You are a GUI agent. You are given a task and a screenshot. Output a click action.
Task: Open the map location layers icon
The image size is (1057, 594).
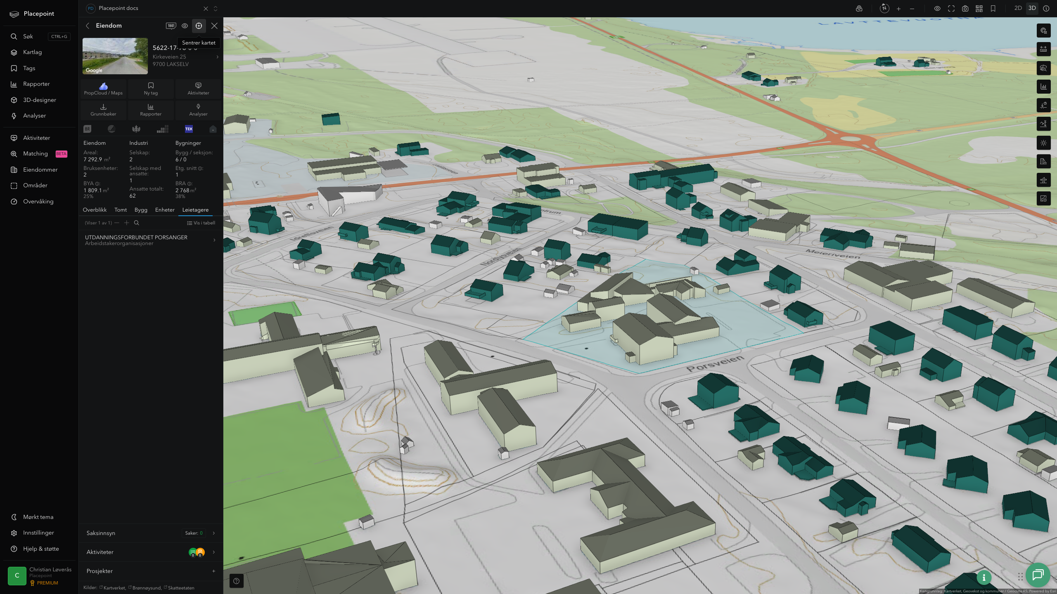pyautogui.click(x=859, y=9)
